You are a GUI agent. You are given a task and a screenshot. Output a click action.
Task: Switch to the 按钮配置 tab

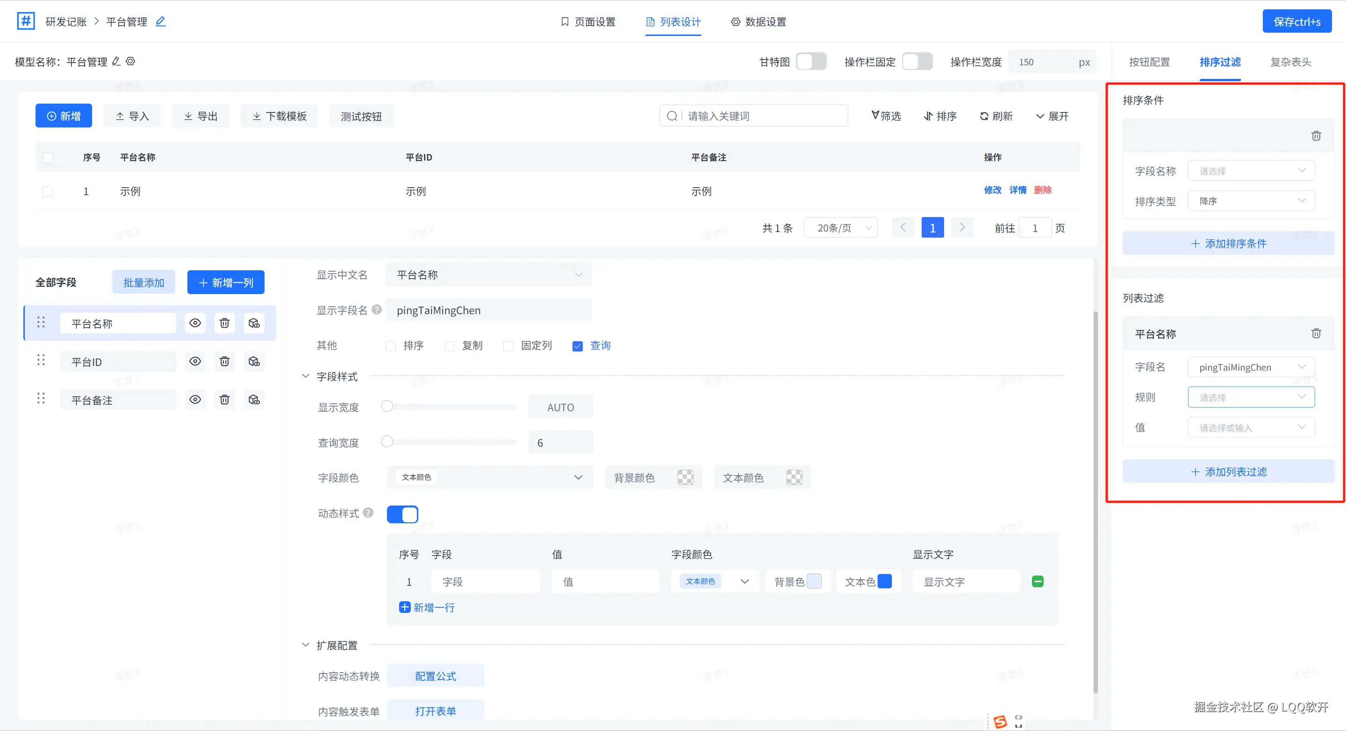click(1149, 62)
